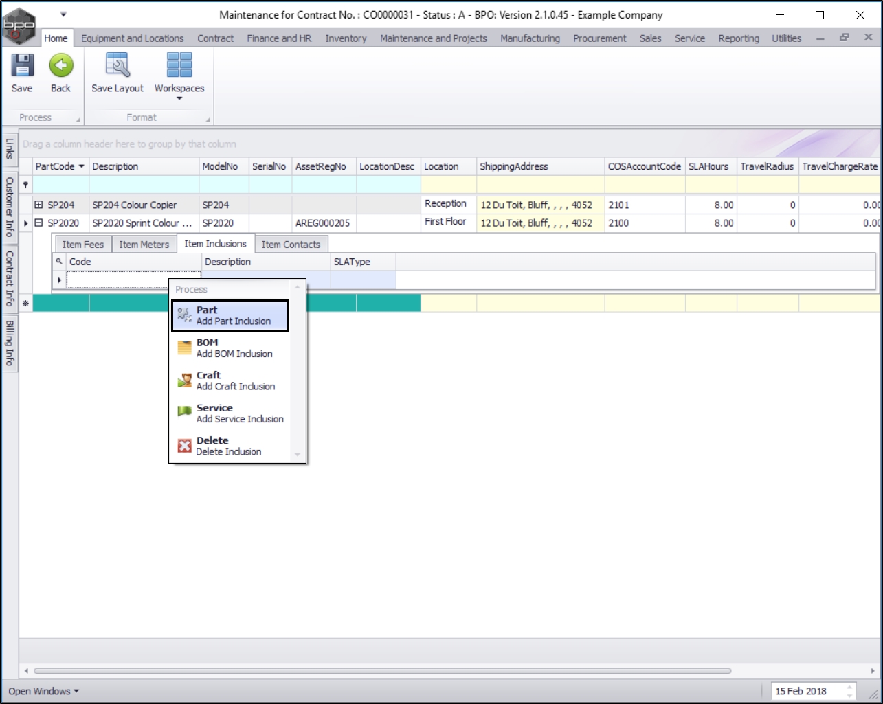883x704 pixels.
Task: Sort by the COSAccountCode column header
Action: click(x=645, y=166)
